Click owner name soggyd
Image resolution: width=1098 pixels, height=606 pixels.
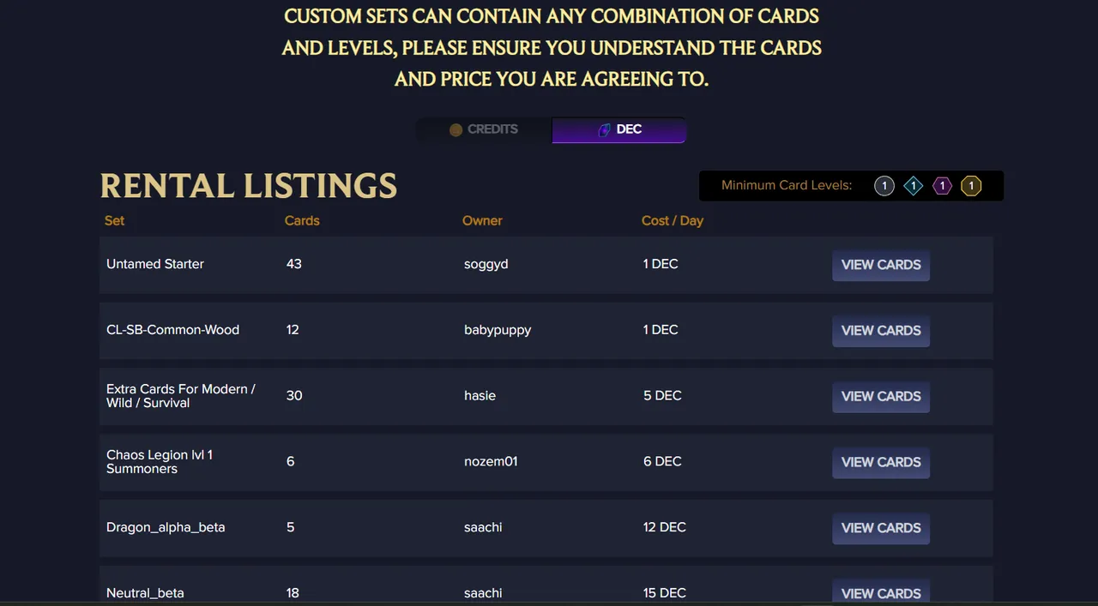[486, 264]
